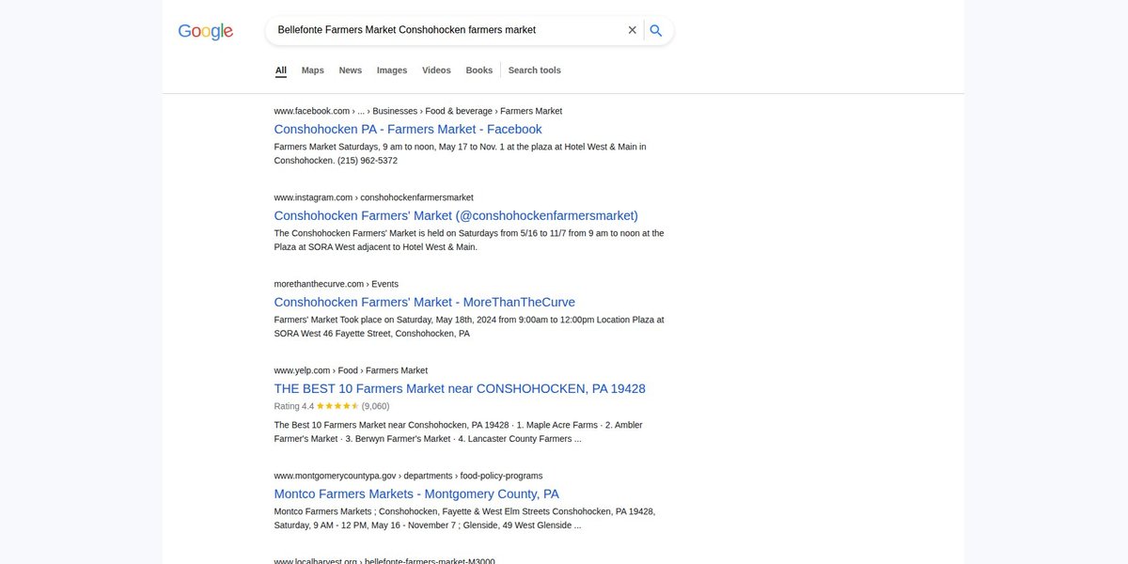The image size is (1128, 564).
Task: Open Search tools
Action: (x=535, y=70)
